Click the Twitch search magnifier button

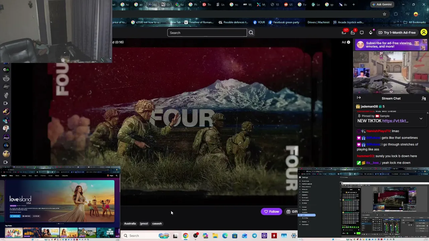[x=251, y=33]
